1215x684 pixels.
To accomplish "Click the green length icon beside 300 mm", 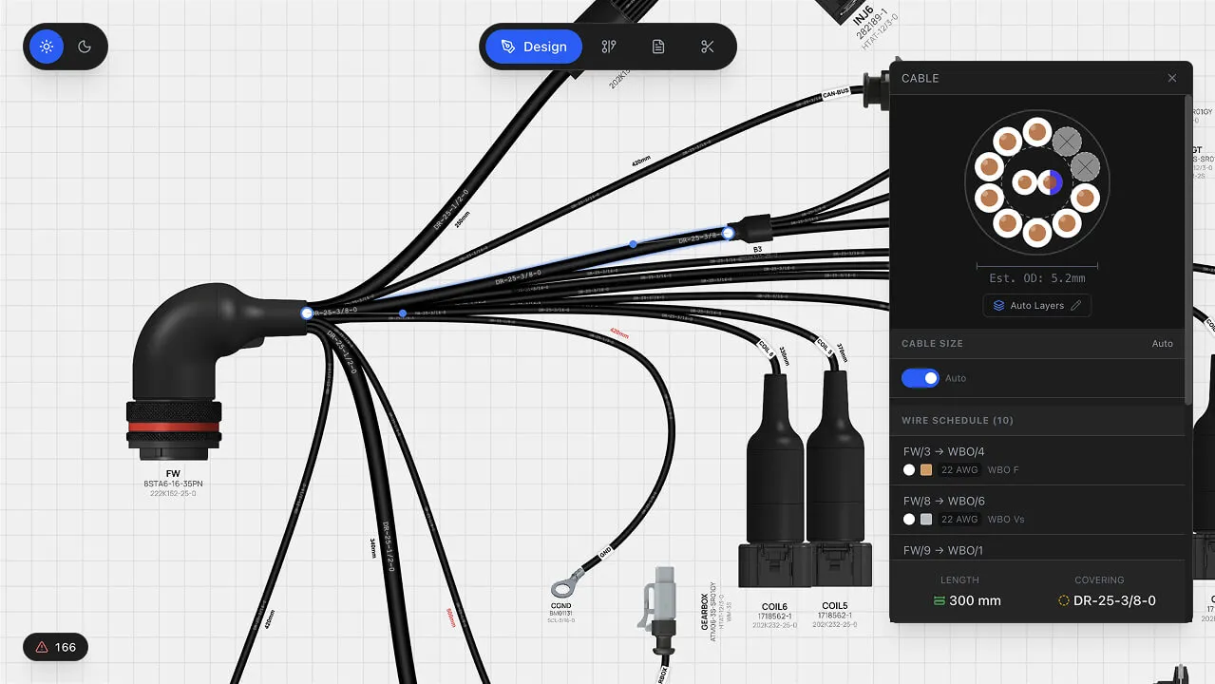I will 939,600.
